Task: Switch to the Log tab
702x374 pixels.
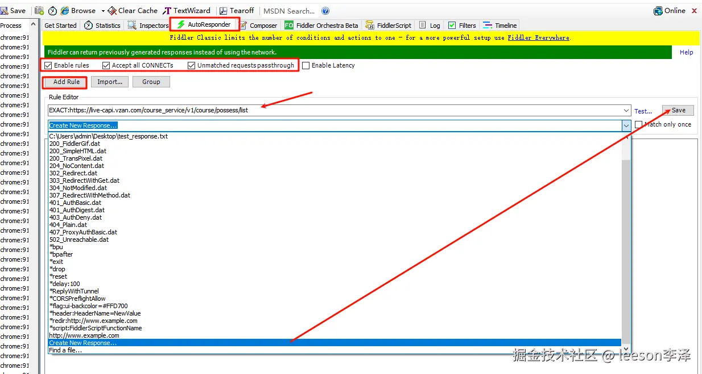Action: pos(430,25)
